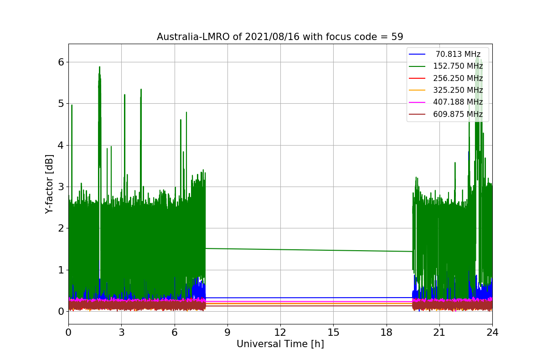
Task: Select the 152.750 MHz legend label
Action: click(x=458, y=66)
